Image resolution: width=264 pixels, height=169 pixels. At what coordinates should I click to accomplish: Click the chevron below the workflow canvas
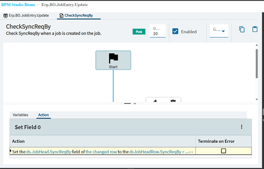[x=135, y=103]
